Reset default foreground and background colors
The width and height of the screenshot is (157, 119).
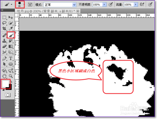(x=3, y=90)
